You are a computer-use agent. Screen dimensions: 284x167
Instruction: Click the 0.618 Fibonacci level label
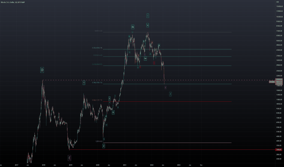[x=97, y=64]
